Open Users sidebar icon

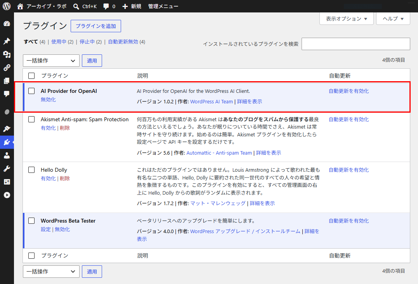(x=7, y=155)
